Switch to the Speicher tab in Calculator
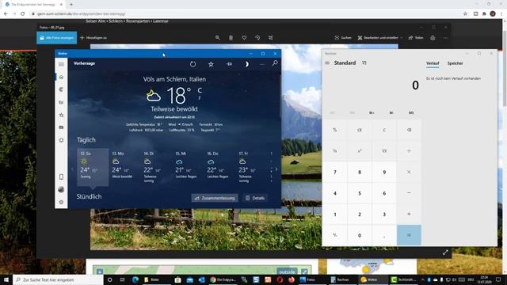507x285 pixels. (x=455, y=63)
